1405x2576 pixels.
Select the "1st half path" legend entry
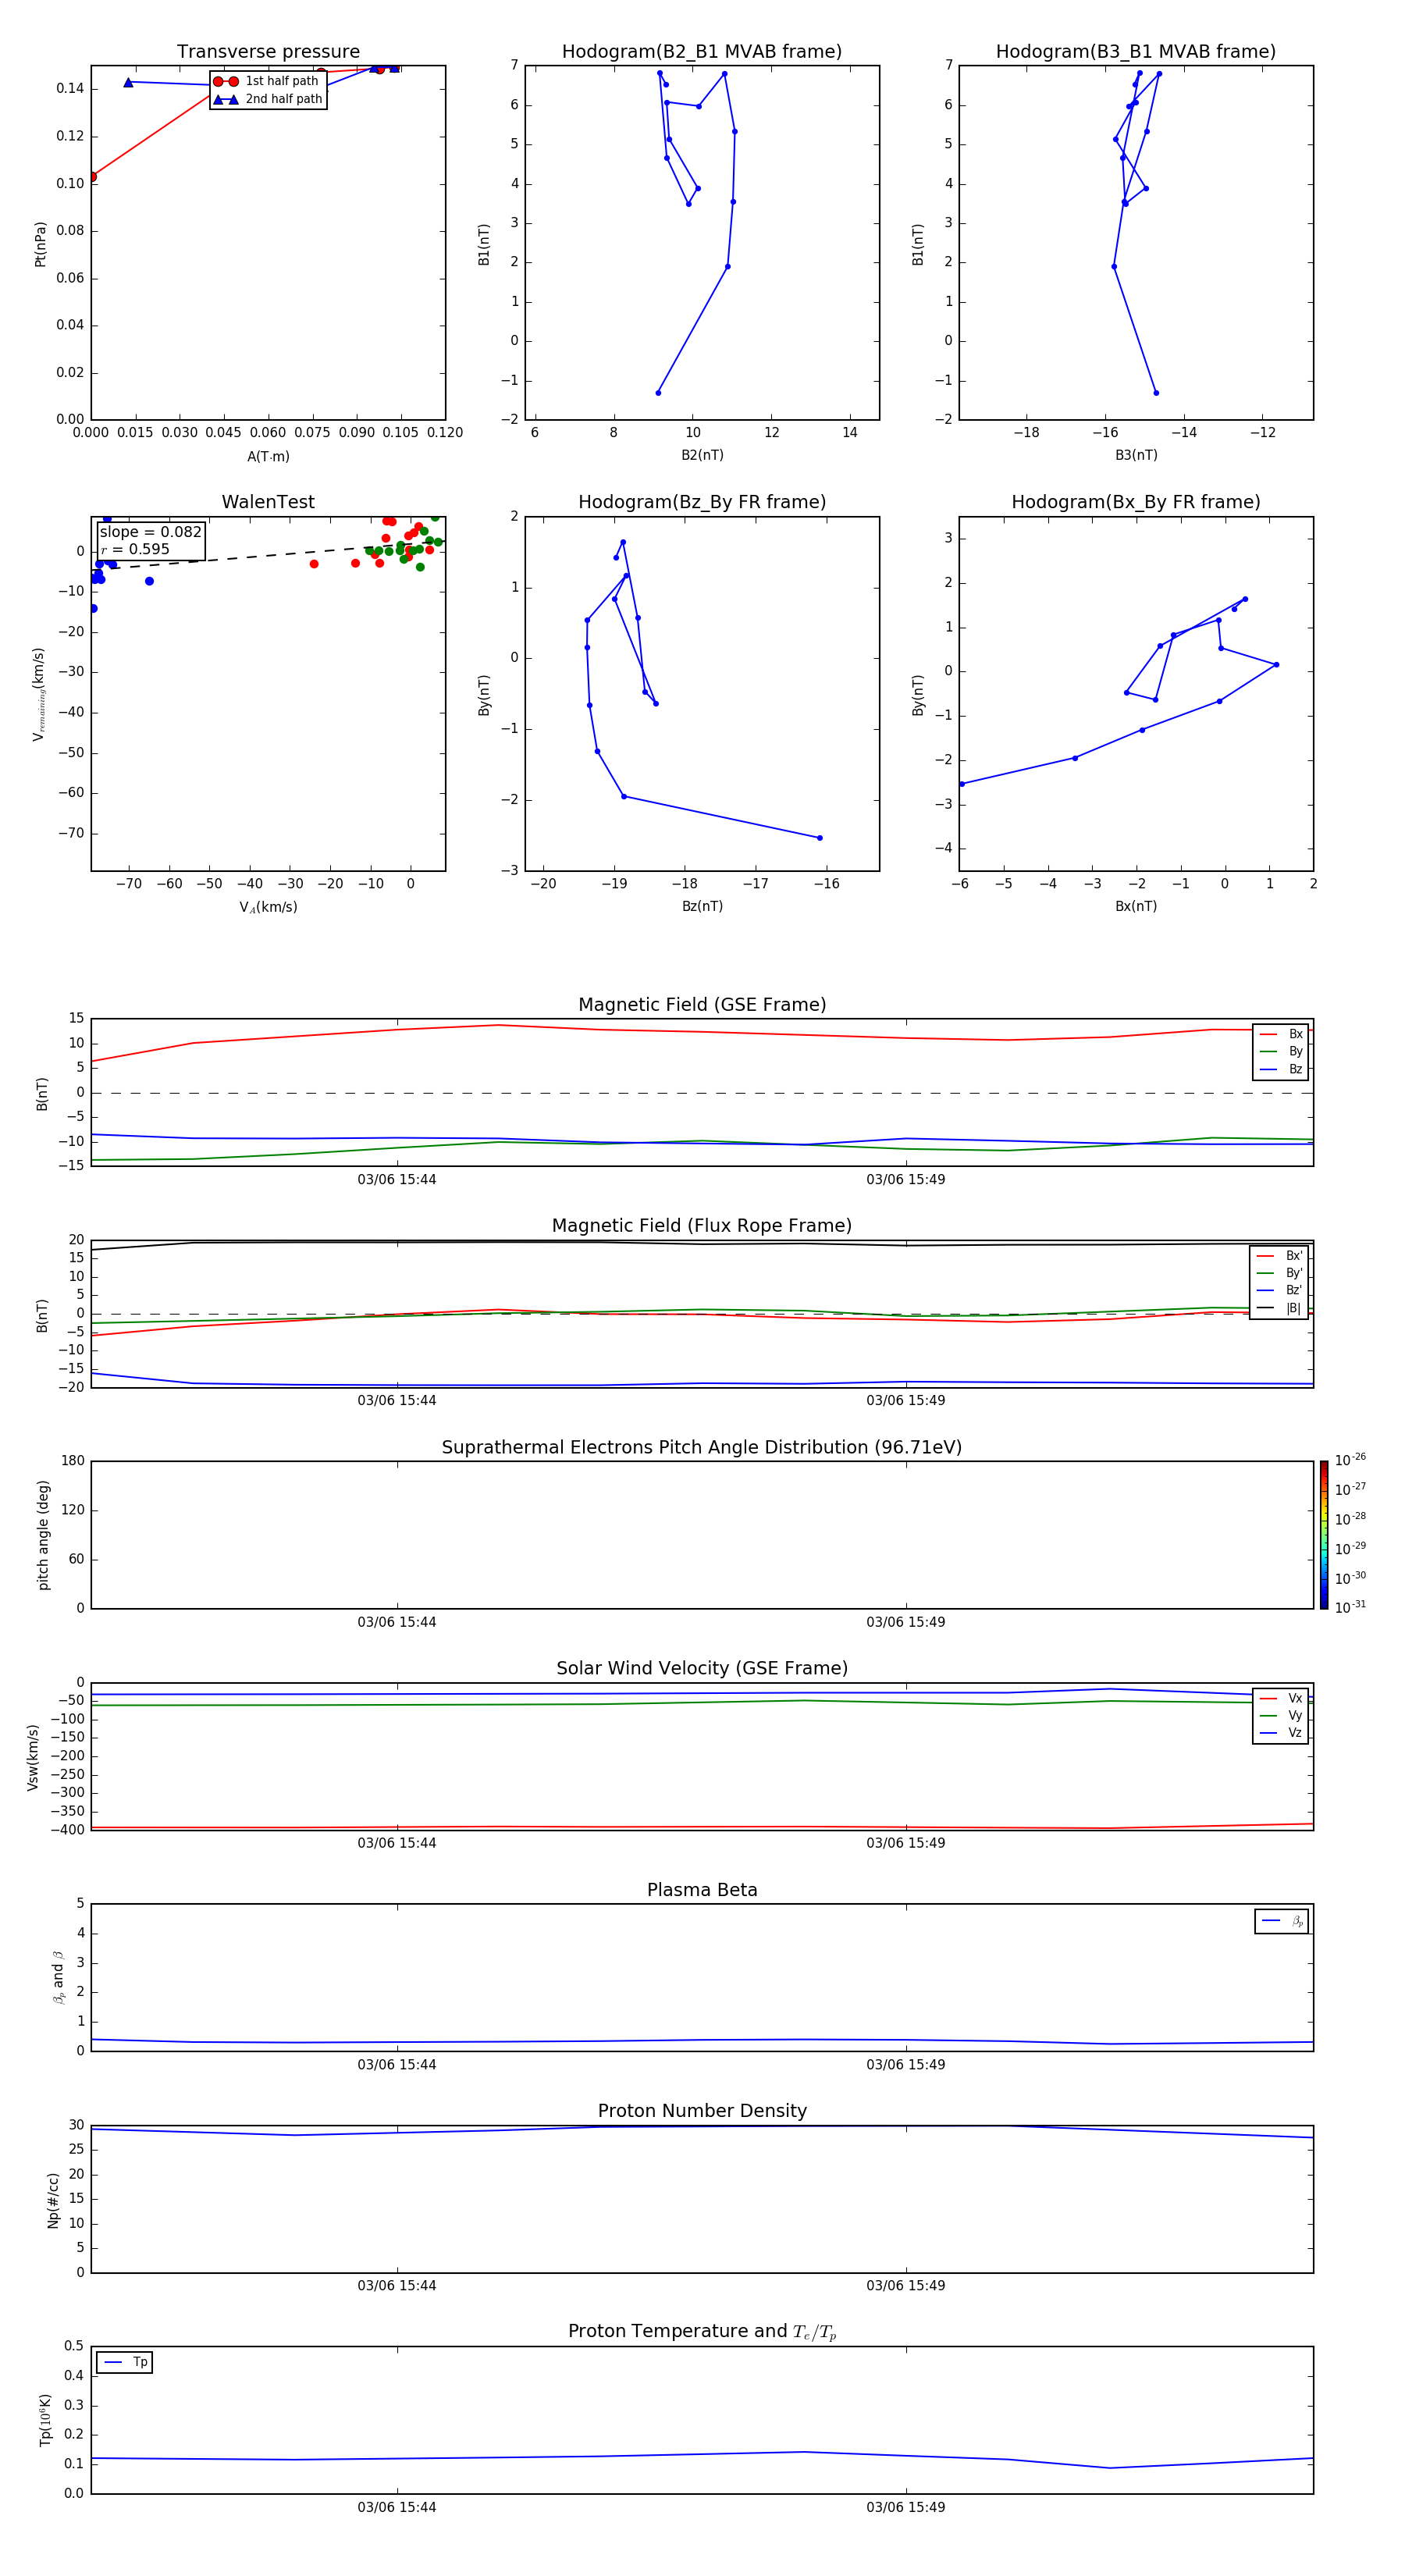tap(267, 81)
